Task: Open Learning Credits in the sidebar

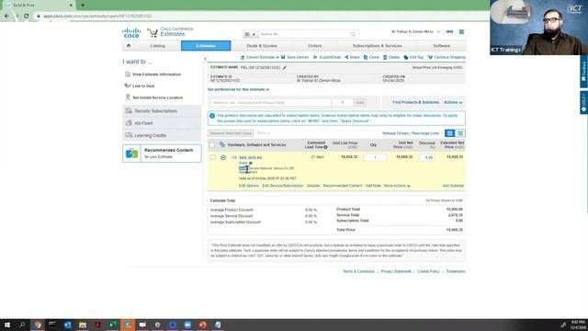Action: [162, 135]
